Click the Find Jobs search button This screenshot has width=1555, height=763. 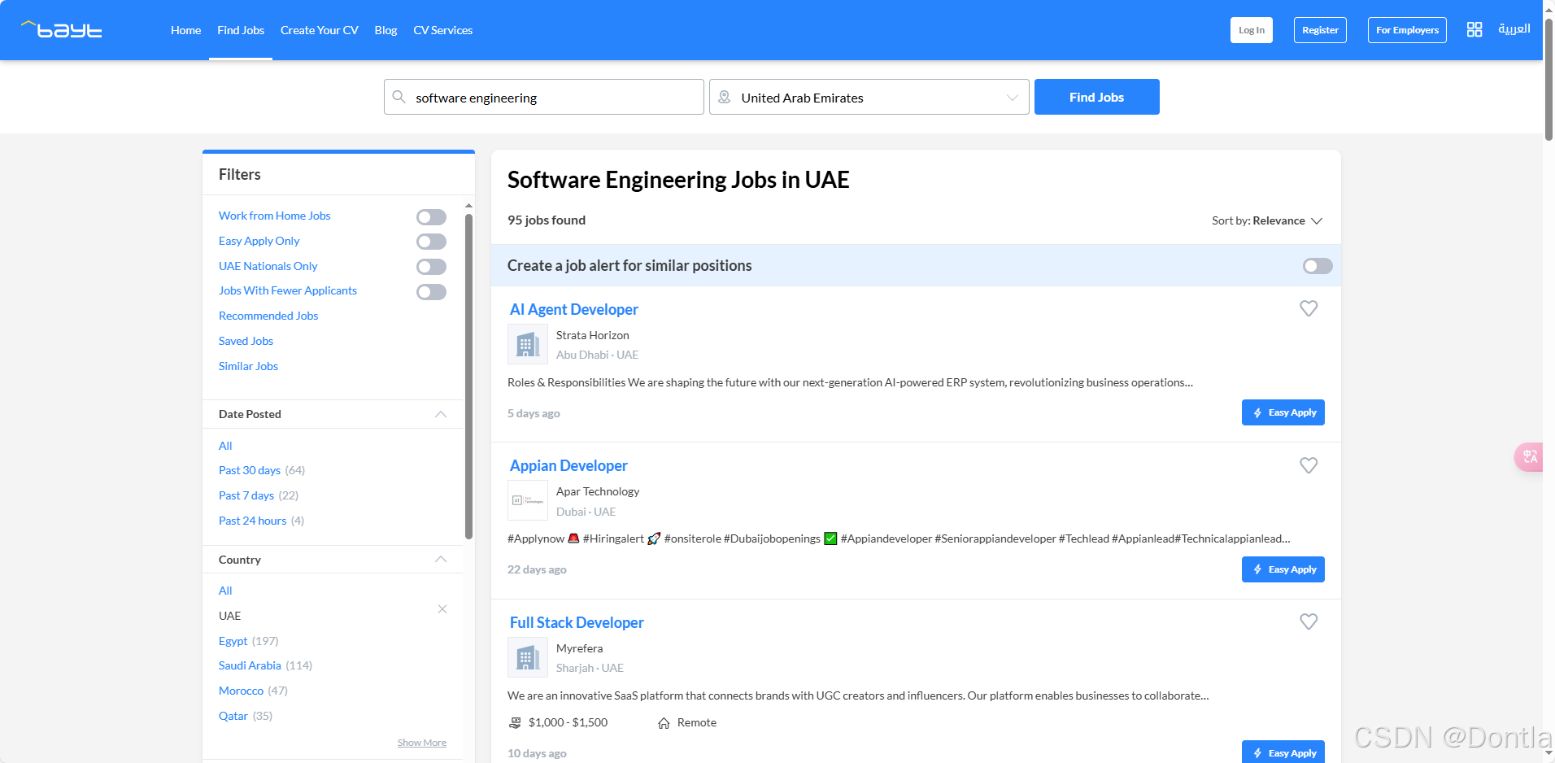pos(1096,97)
